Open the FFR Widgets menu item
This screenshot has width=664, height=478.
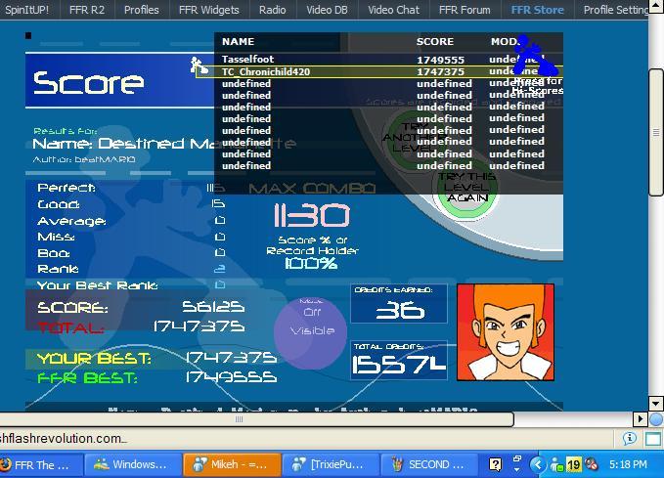point(208,10)
